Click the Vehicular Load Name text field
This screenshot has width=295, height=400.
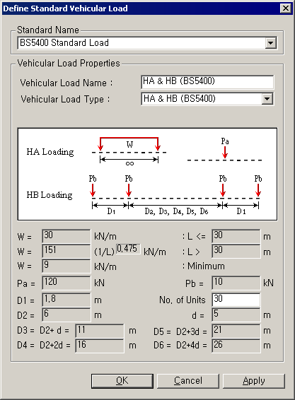[x=207, y=82]
